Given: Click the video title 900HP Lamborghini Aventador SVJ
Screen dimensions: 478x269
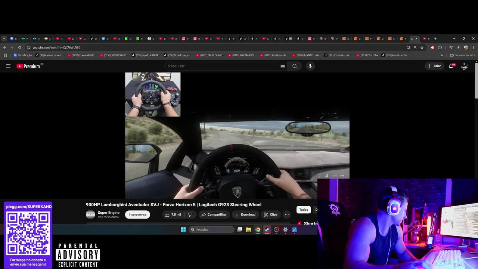Looking at the screenshot, I should tap(174, 205).
